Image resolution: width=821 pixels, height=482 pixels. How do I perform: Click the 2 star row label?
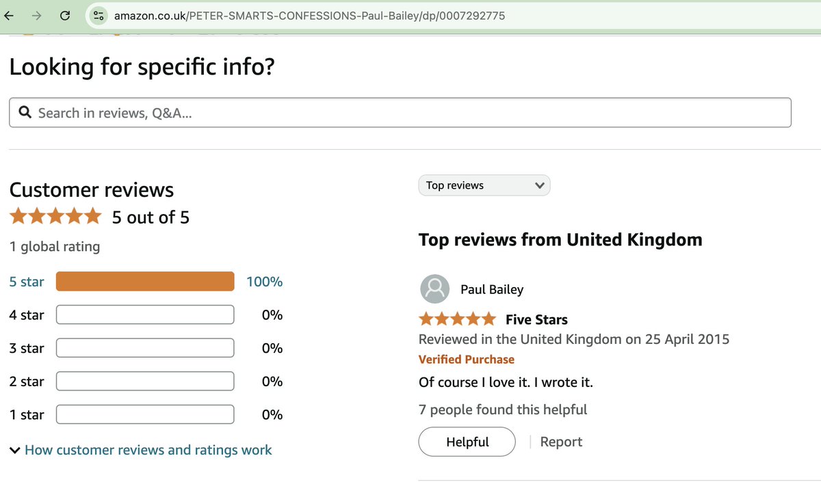27,381
